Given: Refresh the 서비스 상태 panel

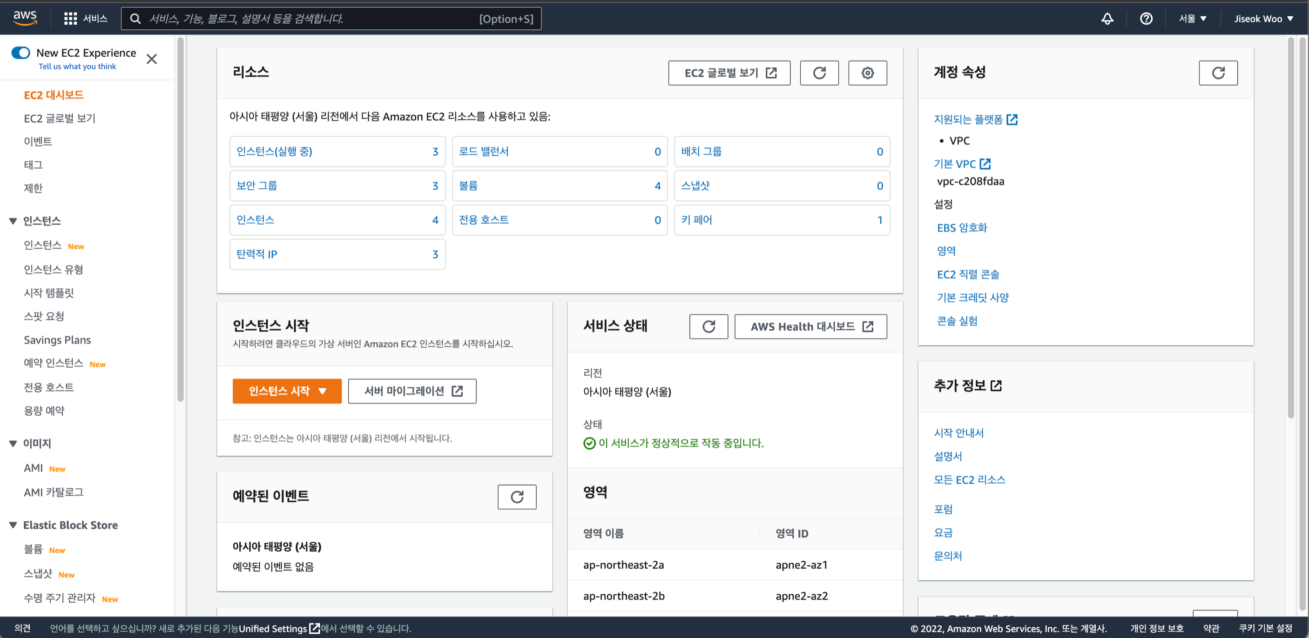Looking at the screenshot, I should point(708,326).
